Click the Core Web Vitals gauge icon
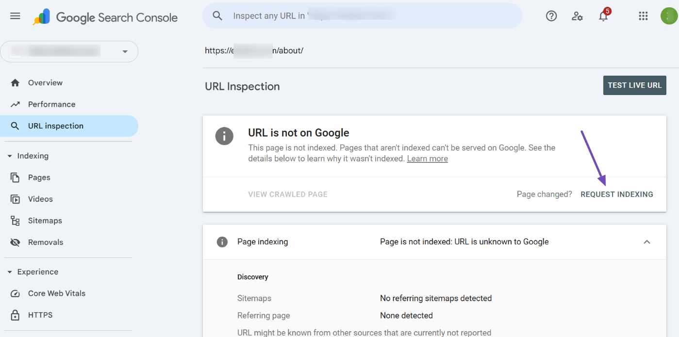The width and height of the screenshot is (679, 337). [15, 293]
